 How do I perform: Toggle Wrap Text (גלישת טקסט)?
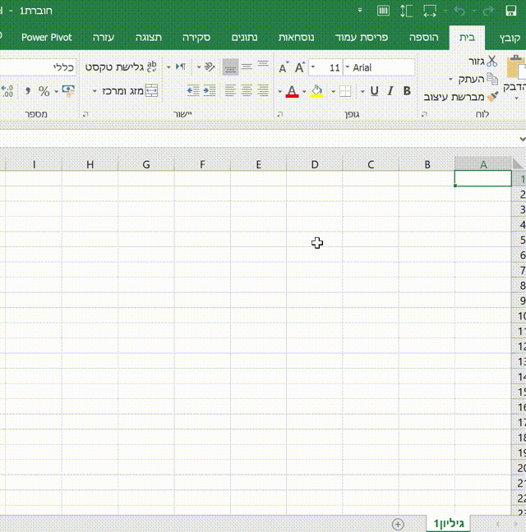pos(121,66)
